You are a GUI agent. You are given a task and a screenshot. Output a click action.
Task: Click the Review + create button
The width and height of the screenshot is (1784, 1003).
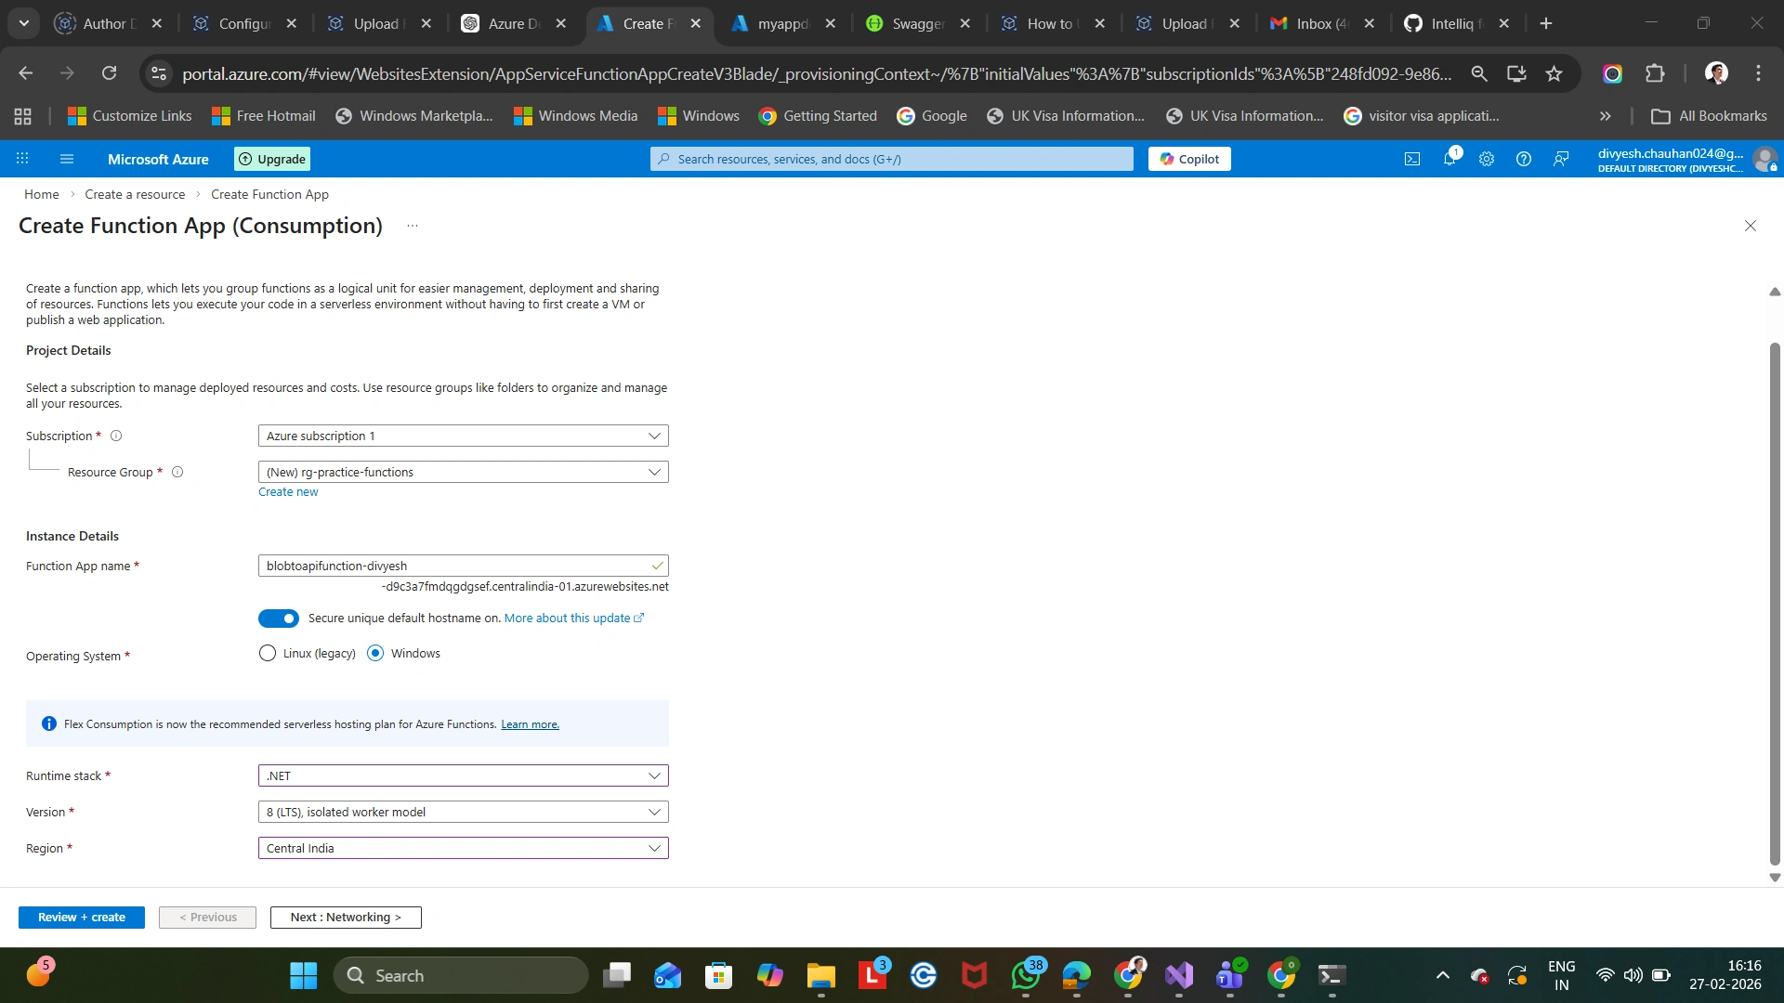[x=82, y=918]
